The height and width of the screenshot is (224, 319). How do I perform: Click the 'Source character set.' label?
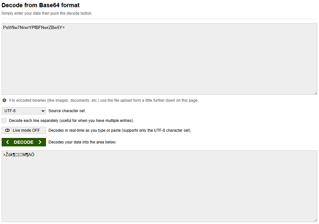point(67,111)
